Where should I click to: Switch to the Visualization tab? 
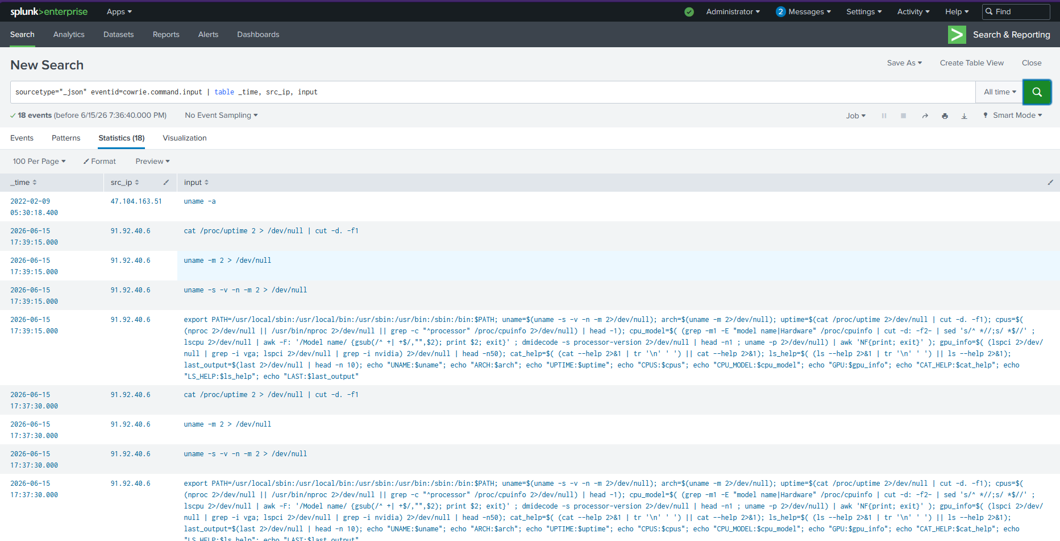coord(185,138)
